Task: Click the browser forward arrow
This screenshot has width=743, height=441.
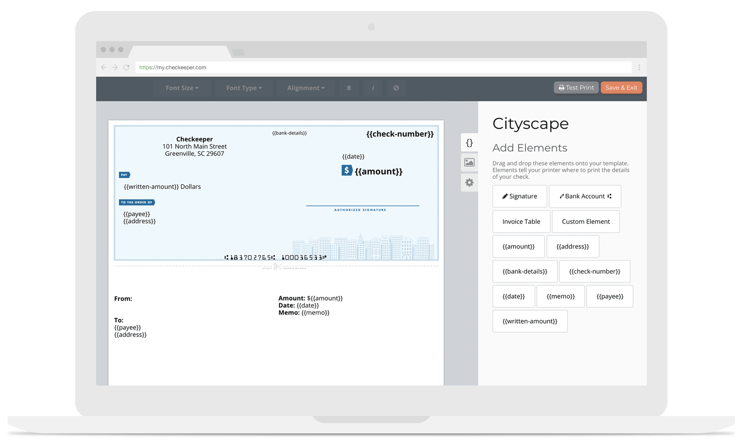Action: coord(115,67)
